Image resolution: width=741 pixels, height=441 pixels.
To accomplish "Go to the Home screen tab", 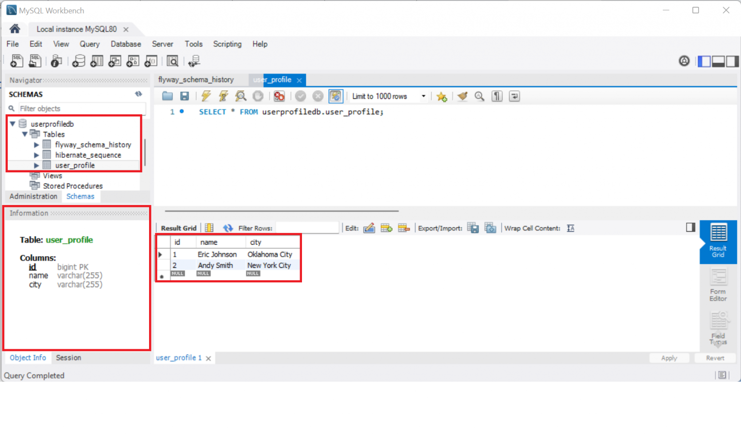I will [x=15, y=29].
